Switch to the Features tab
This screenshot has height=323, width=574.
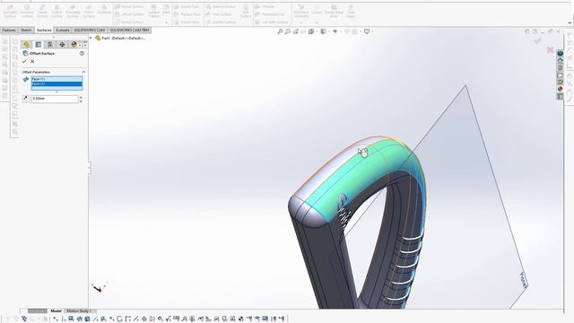click(x=9, y=30)
